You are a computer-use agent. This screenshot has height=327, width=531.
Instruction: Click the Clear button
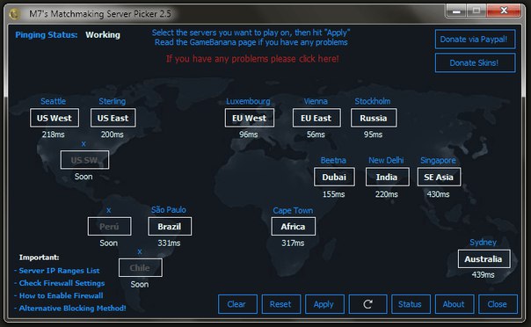(237, 304)
